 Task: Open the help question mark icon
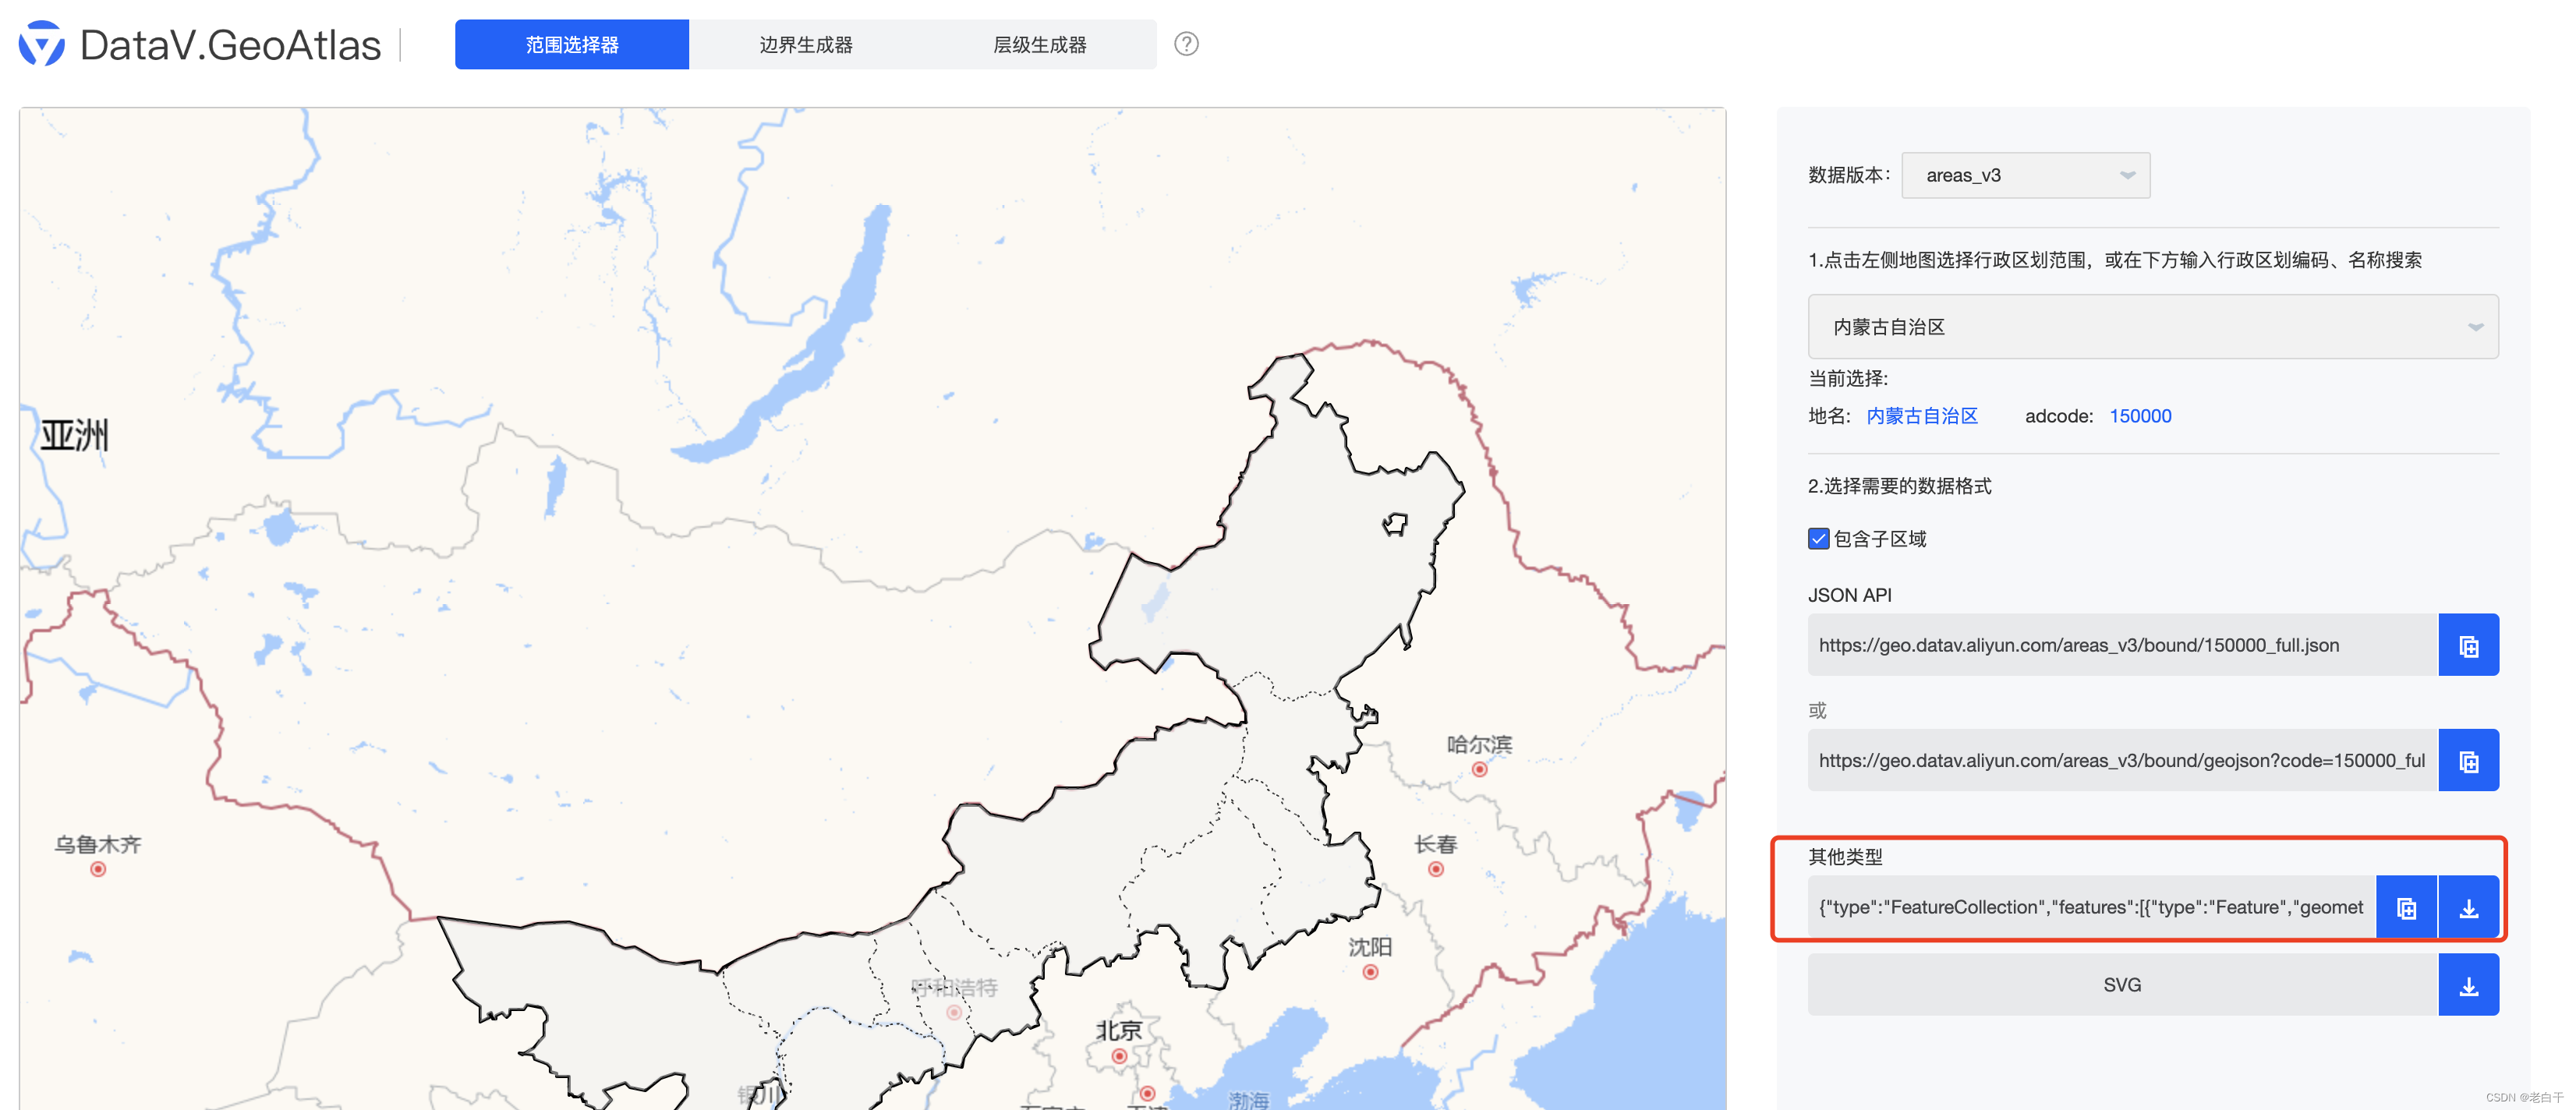pos(1186,44)
